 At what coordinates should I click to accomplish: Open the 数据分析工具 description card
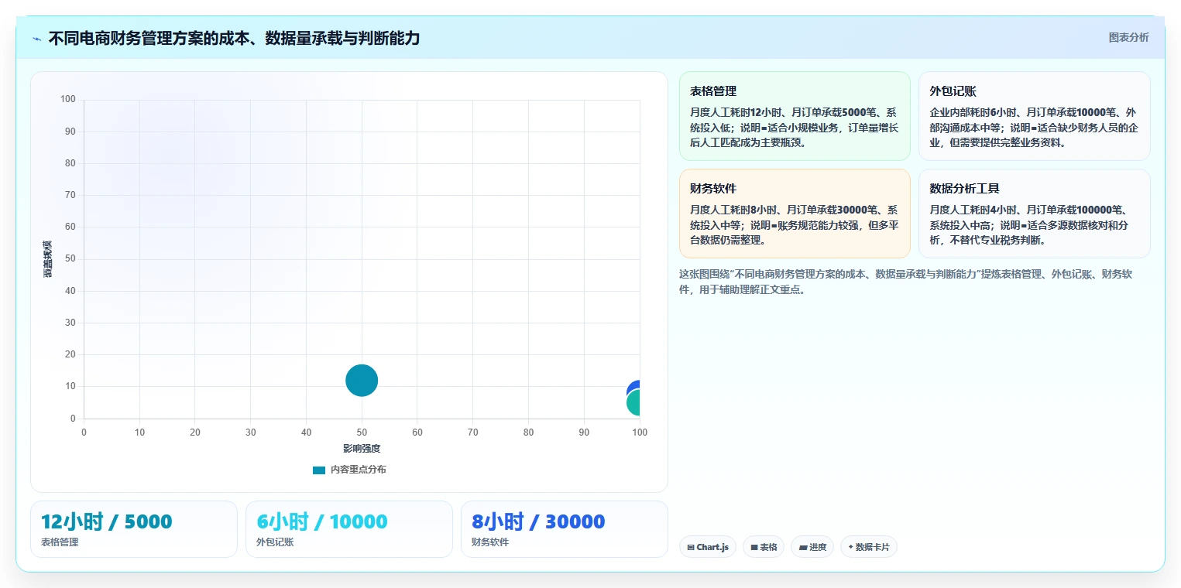click(x=1034, y=214)
